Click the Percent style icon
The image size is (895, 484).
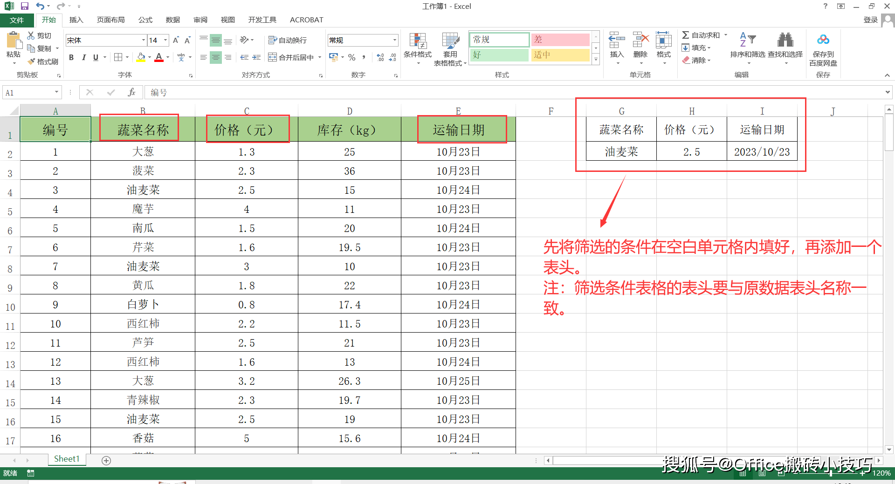click(352, 57)
